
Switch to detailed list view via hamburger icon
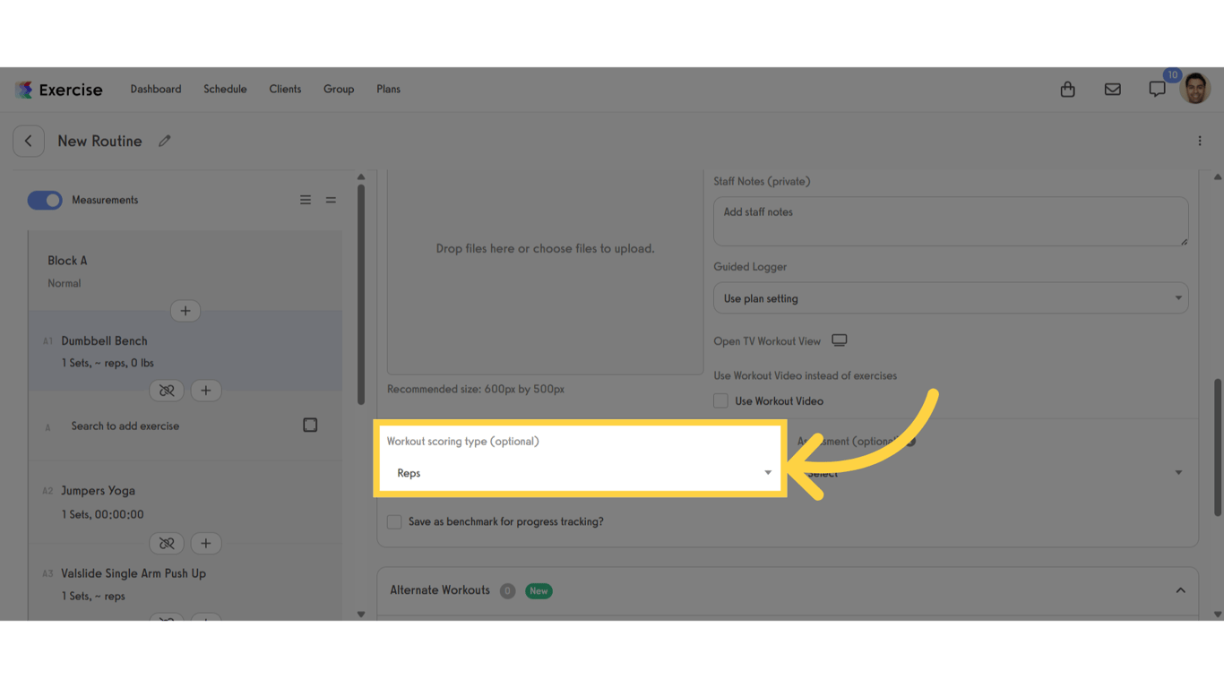point(305,200)
